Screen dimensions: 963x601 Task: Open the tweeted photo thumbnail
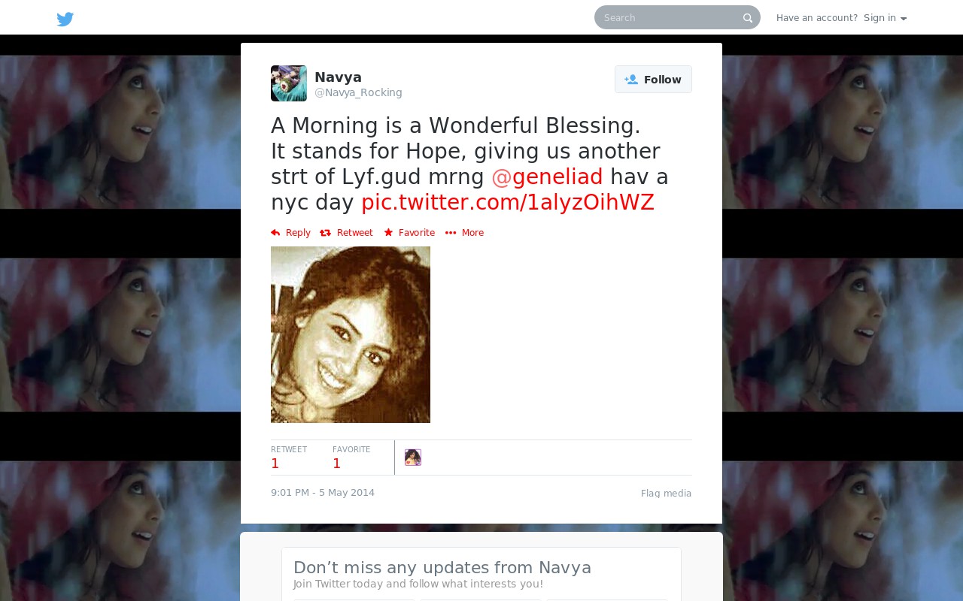tap(351, 334)
